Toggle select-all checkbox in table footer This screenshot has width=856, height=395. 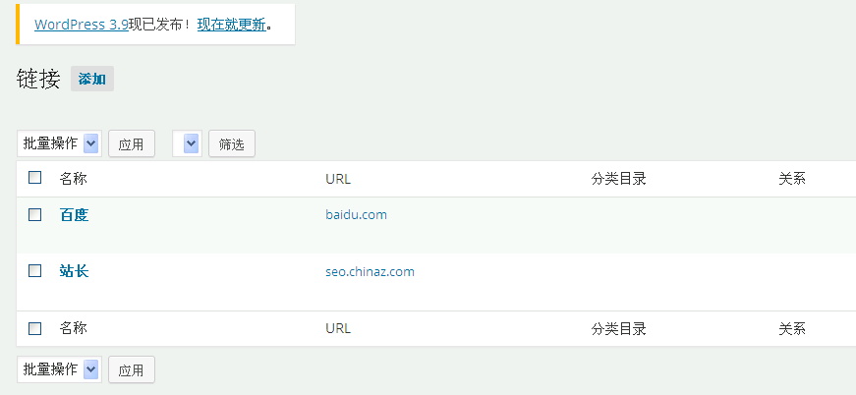click(x=35, y=328)
